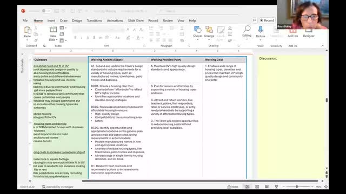Screen dimensions: 346x194
Task: Collapse the ribbon with chevron
Action: coord(323,46)
